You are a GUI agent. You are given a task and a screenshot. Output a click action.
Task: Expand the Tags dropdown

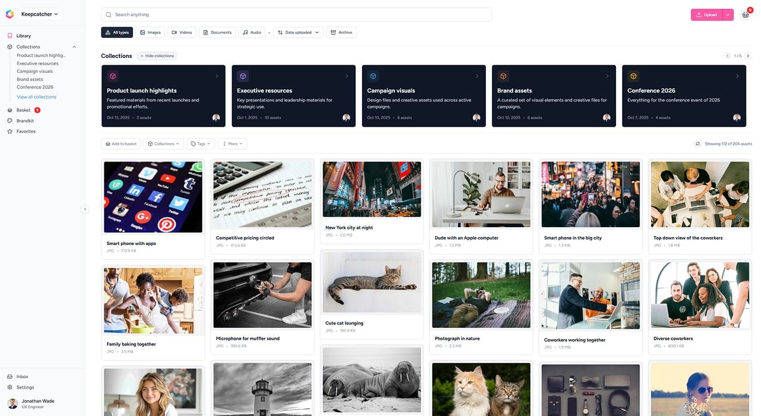pos(200,144)
